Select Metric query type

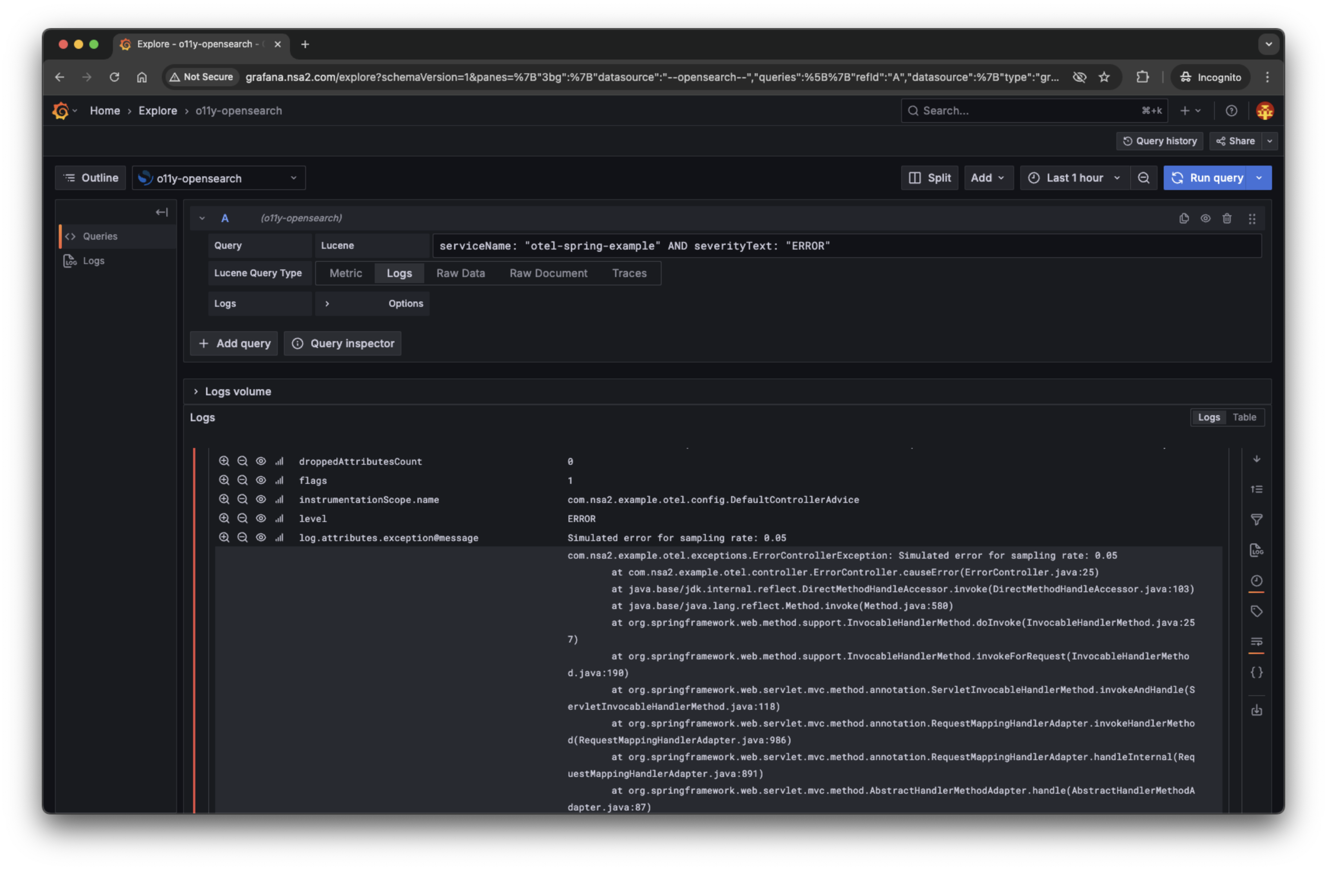point(346,273)
